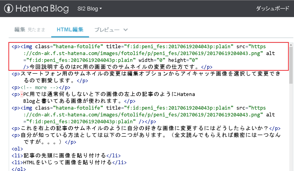The width and height of the screenshot is (294, 171).
Task: Click the closing </ol> tag line
Action: pos(19,169)
